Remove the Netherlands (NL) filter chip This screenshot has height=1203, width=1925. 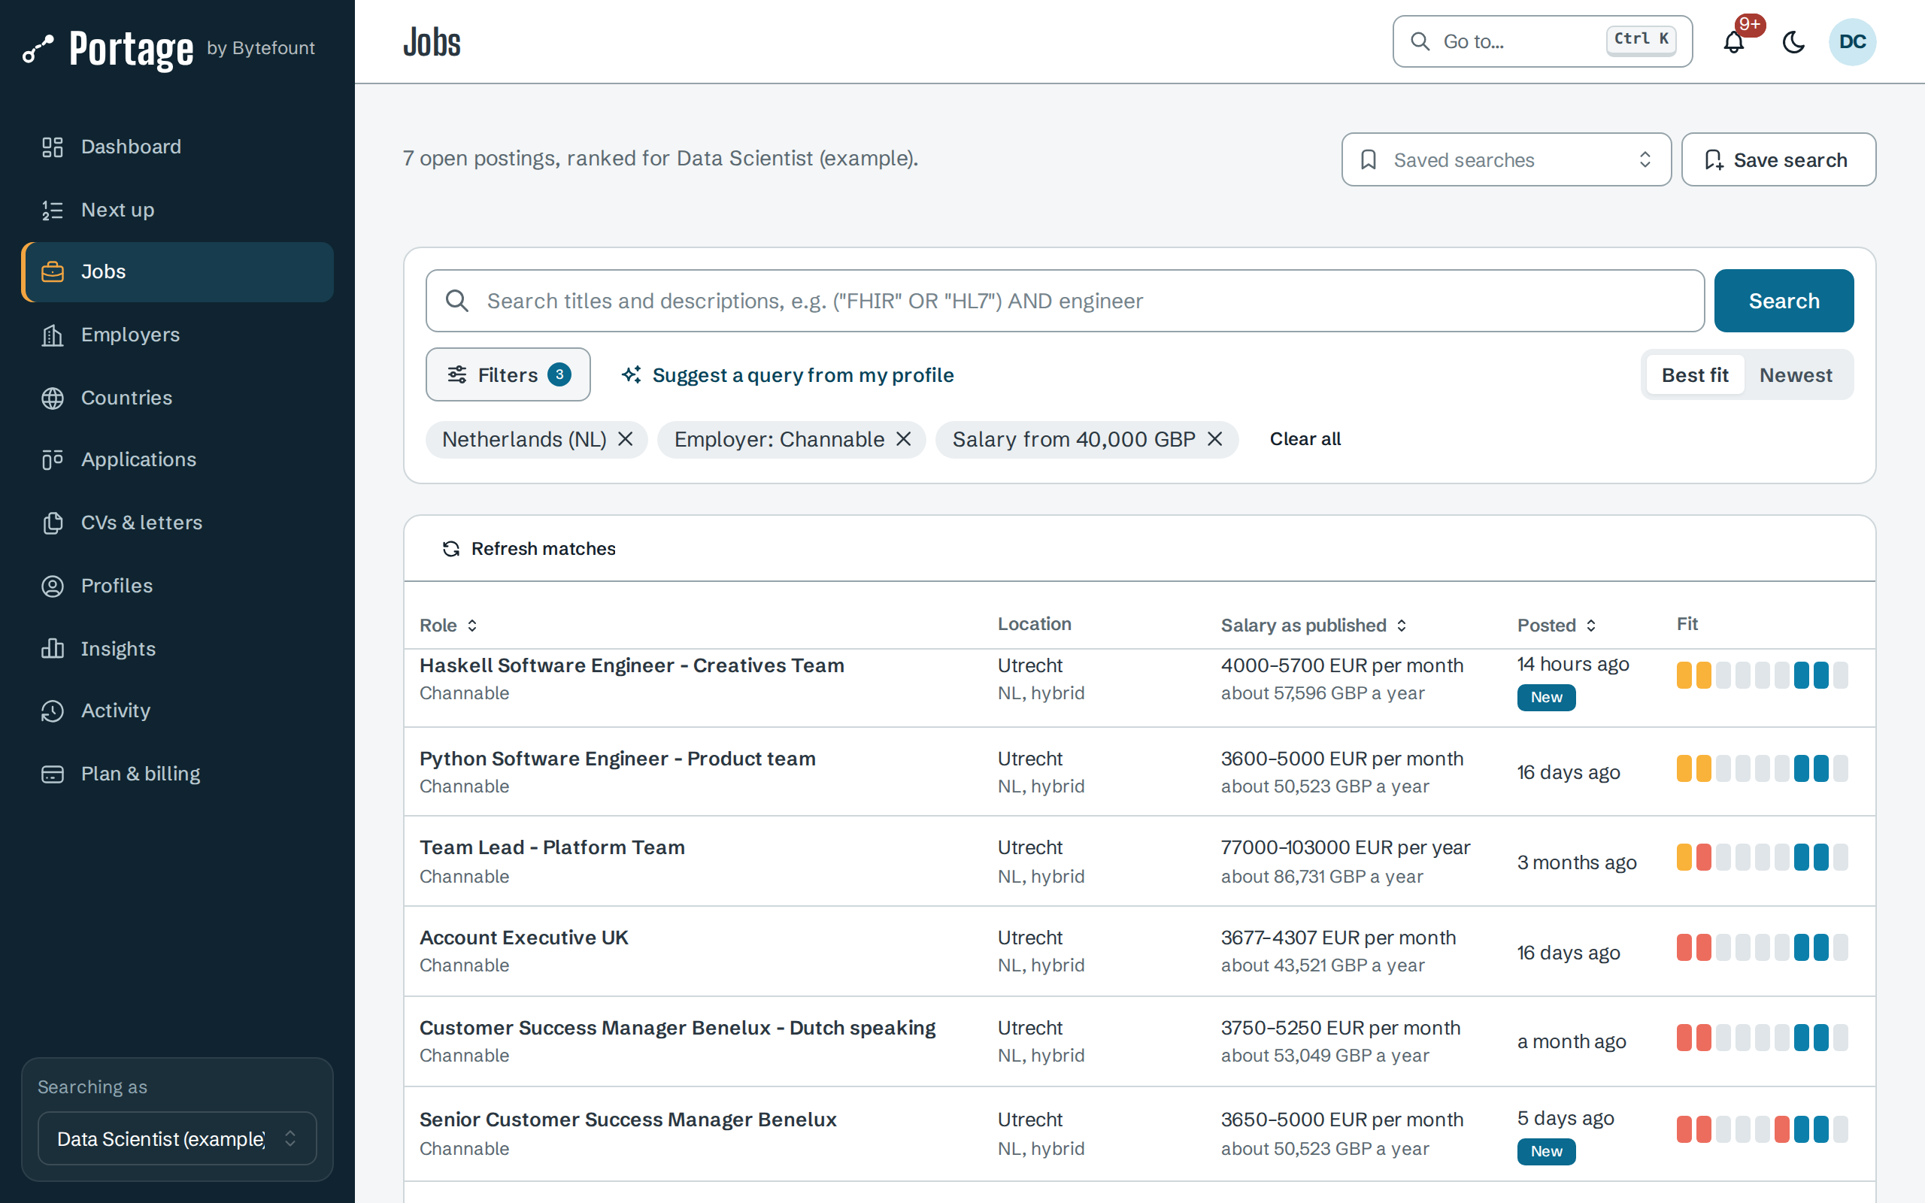click(x=625, y=439)
